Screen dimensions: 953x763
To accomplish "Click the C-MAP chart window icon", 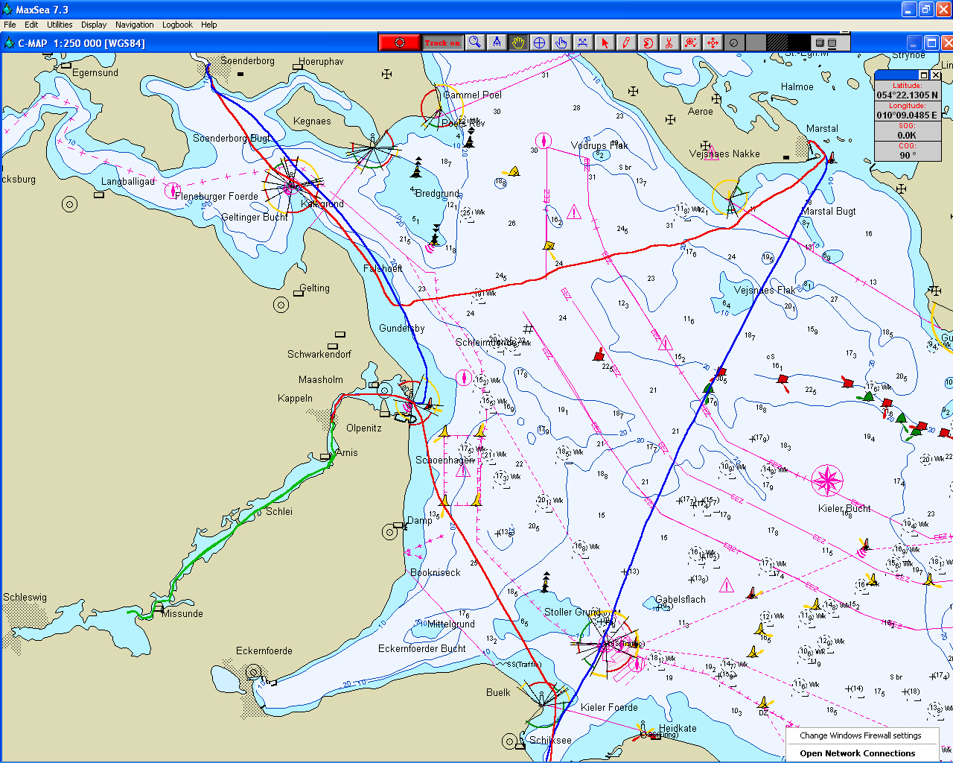I will click(9, 43).
